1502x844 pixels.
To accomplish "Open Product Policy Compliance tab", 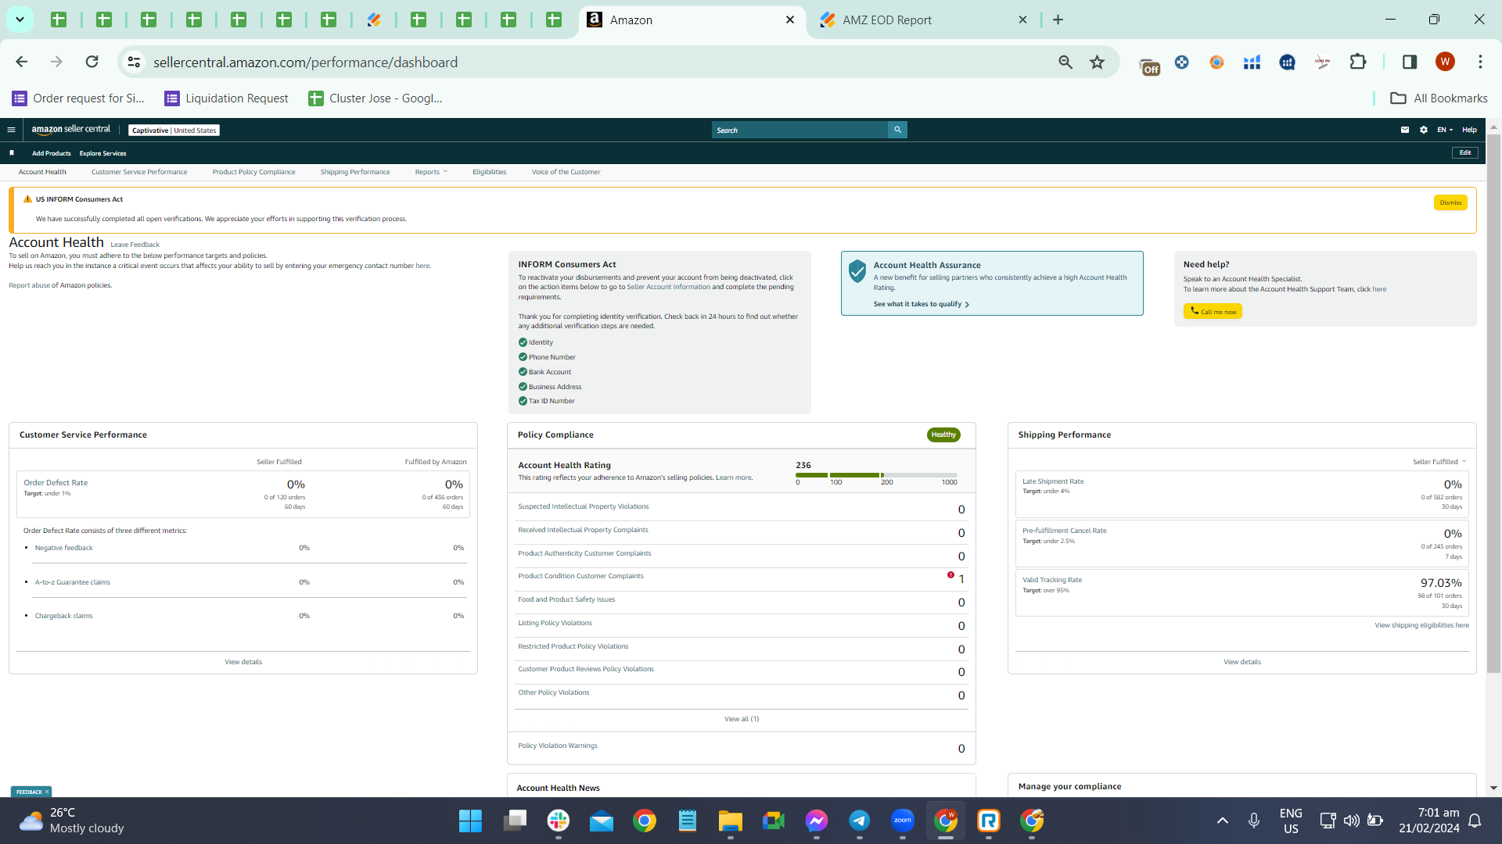I will (x=254, y=172).
